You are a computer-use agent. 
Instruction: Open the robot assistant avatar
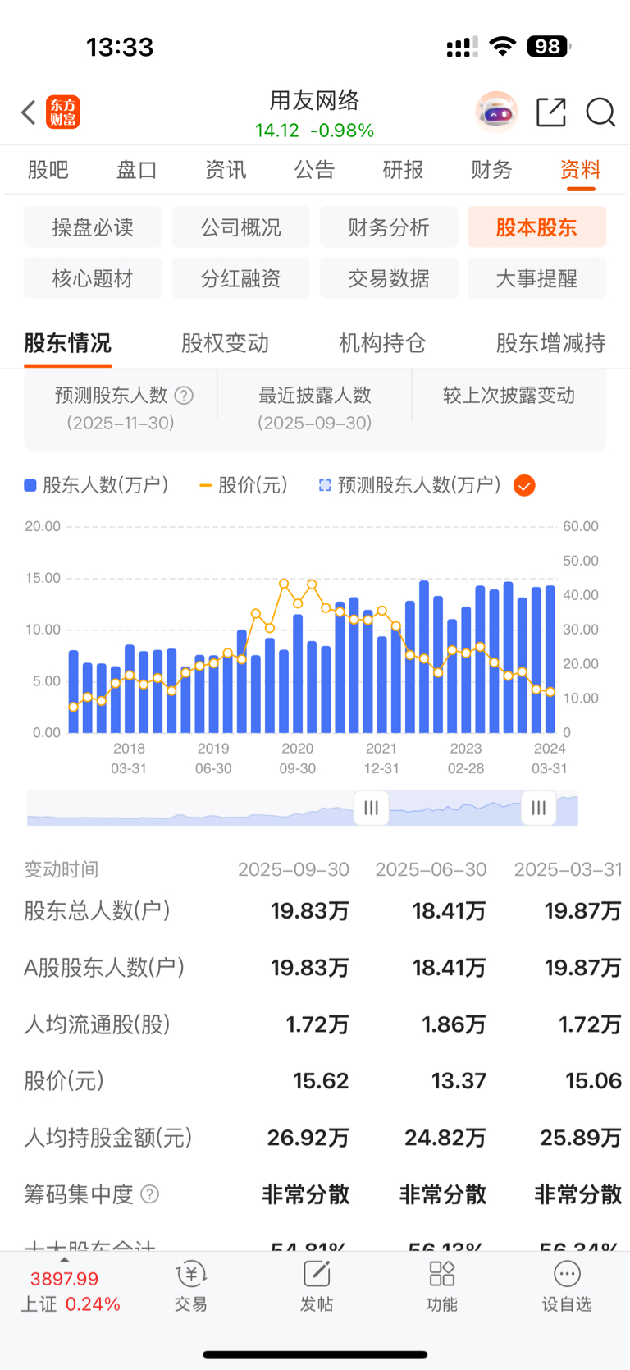pyautogui.click(x=496, y=112)
